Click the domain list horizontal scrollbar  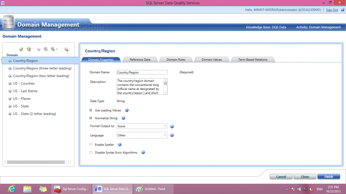pos(36,162)
